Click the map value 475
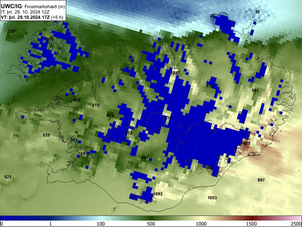 (110, 116)
